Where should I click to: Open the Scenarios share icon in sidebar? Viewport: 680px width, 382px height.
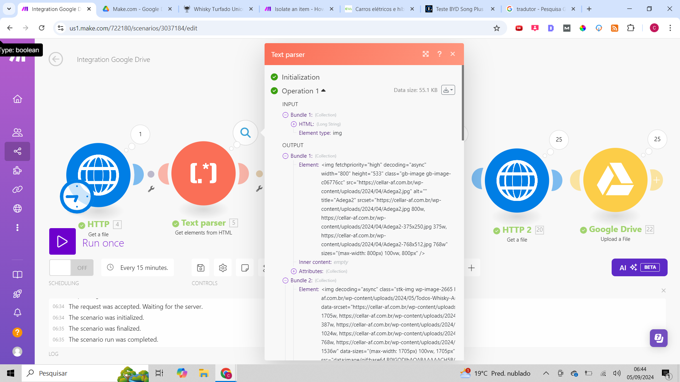(17, 151)
